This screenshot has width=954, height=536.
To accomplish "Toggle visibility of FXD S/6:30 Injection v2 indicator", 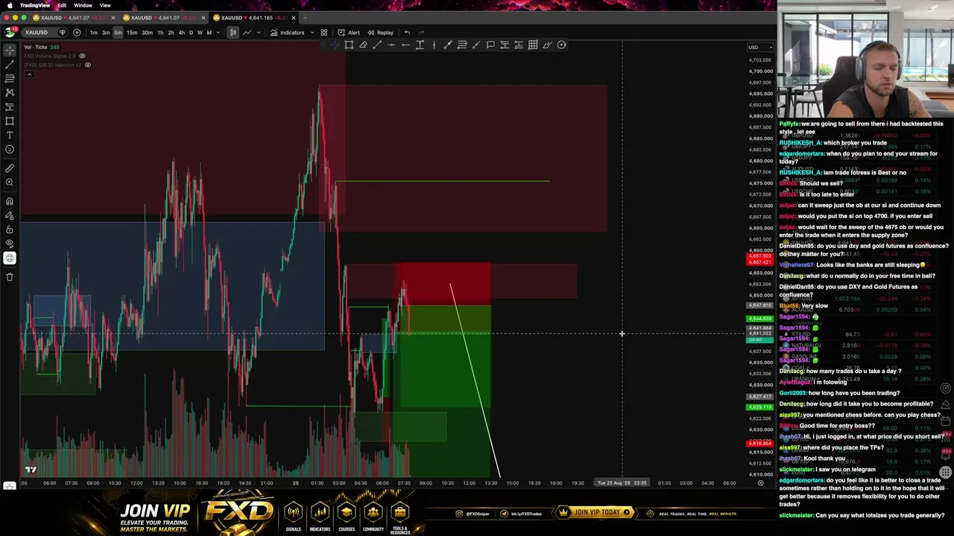I will 87,65.
